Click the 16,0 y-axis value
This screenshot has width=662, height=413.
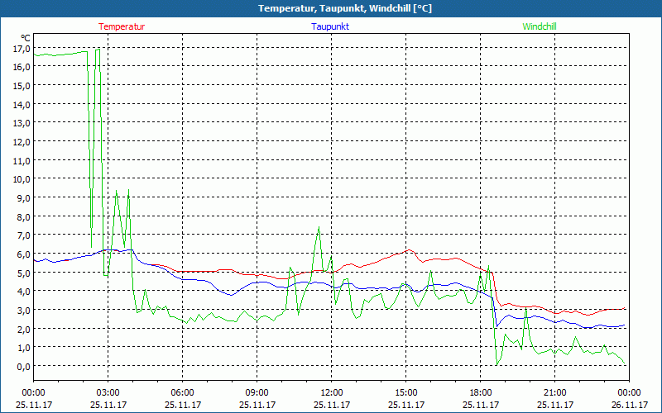[22, 67]
